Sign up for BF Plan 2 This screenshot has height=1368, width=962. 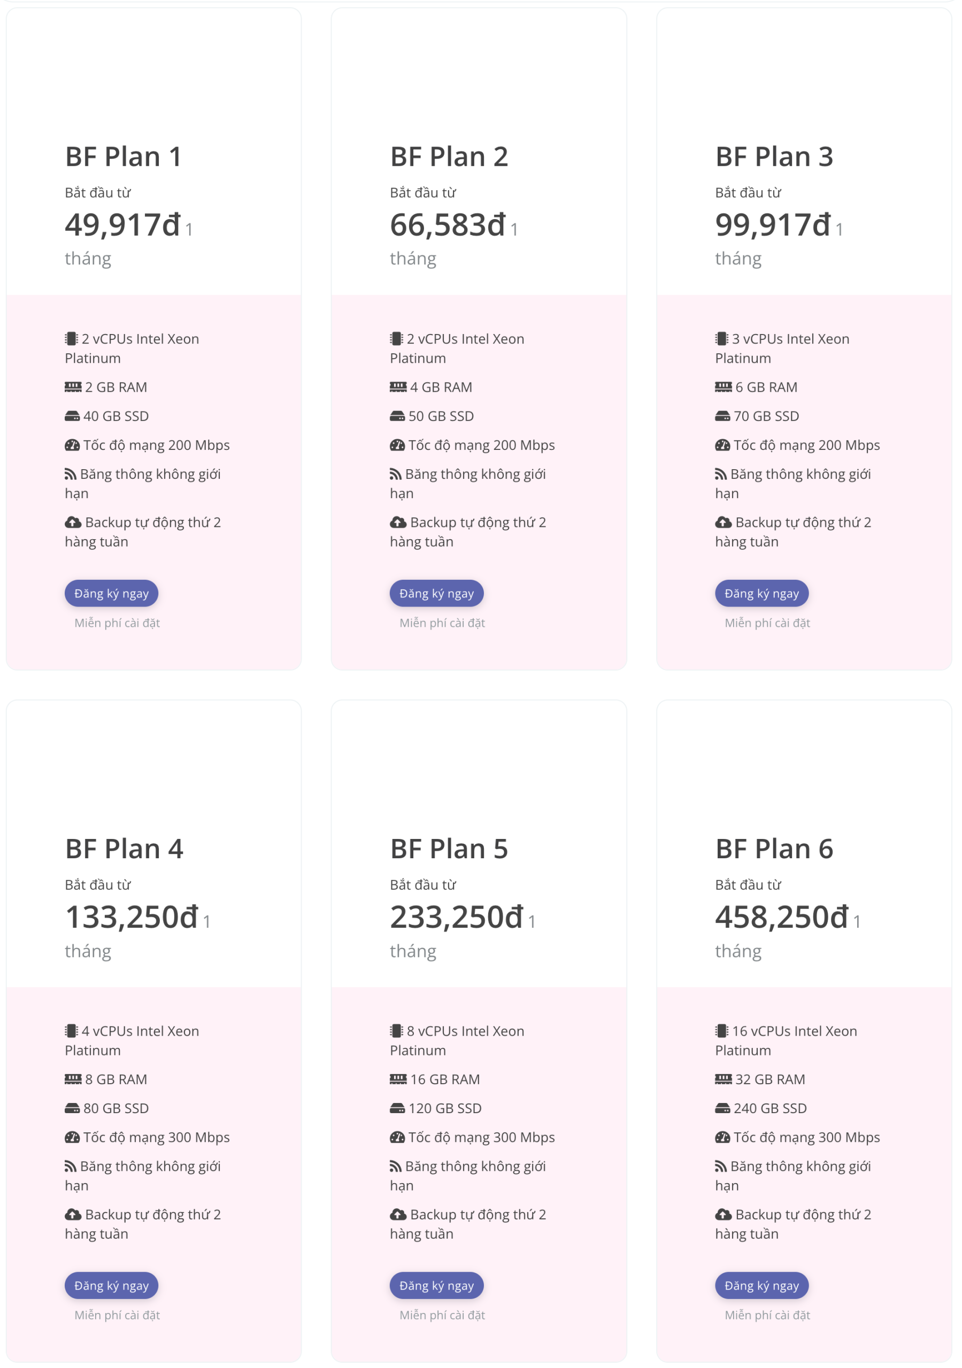point(437,594)
